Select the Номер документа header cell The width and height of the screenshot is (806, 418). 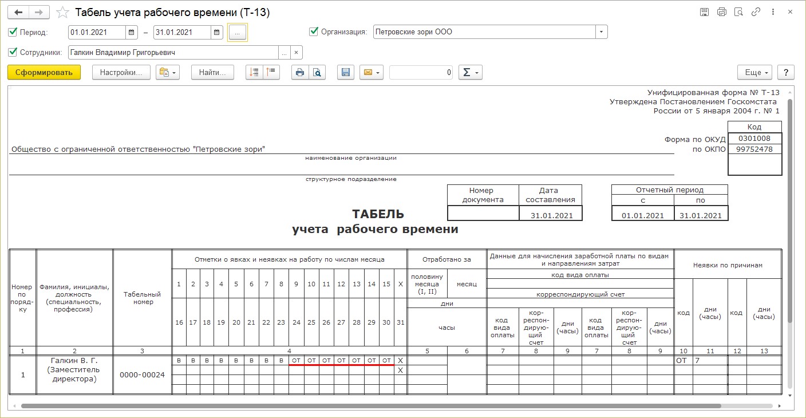[x=483, y=195]
